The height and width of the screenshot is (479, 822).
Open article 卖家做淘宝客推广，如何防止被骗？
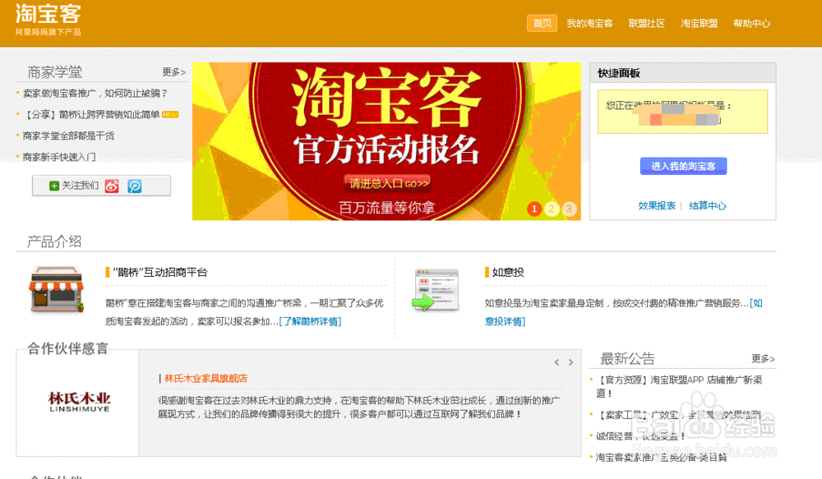click(95, 94)
